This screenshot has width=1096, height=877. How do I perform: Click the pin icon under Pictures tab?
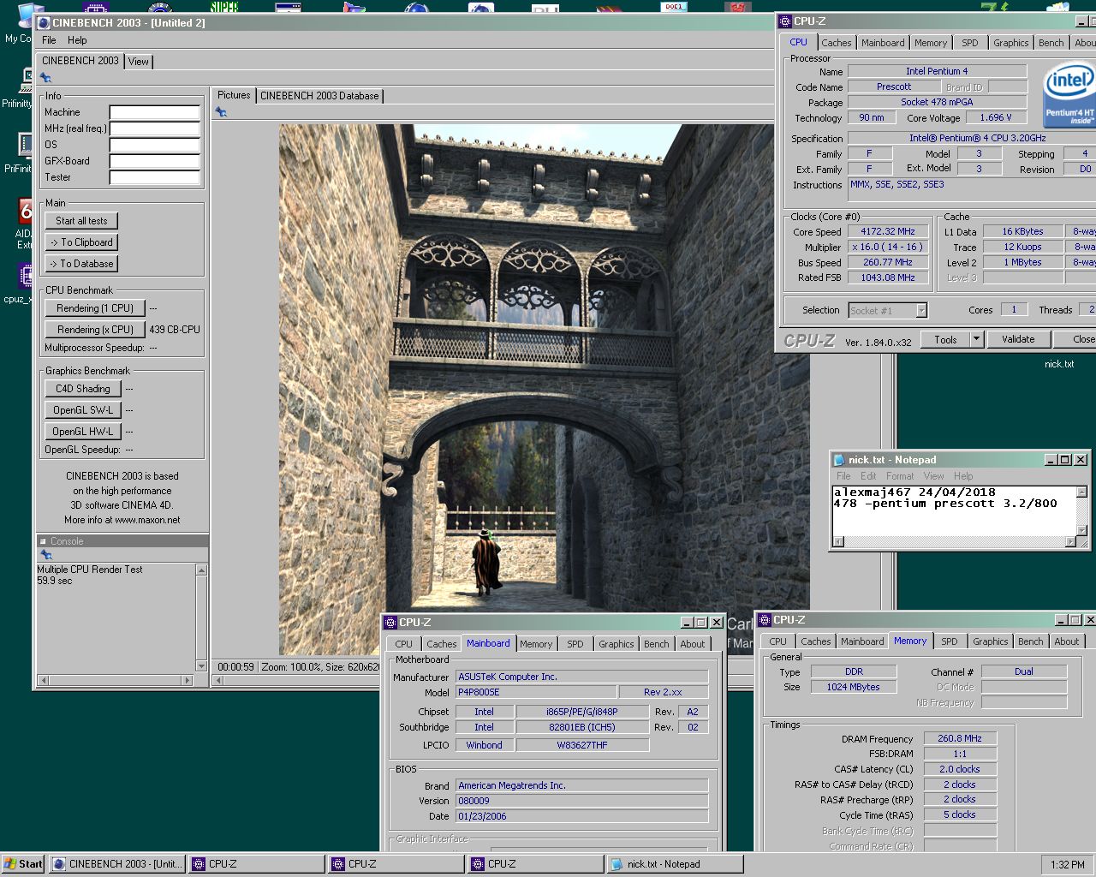221,112
